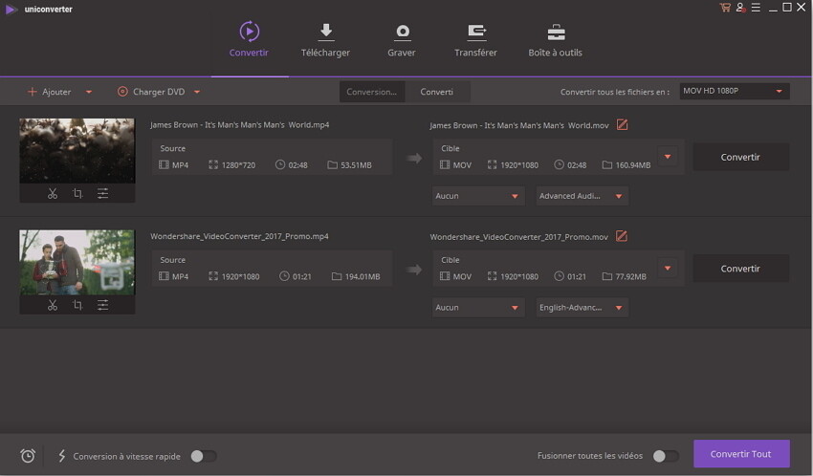Toggle Fusionner toutes les vidéos switch
Image resolution: width=813 pixels, height=476 pixels.
click(x=665, y=456)
